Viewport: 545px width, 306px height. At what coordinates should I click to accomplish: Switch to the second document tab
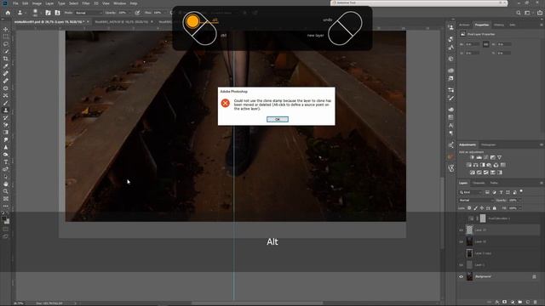click(x=121, y=22)
